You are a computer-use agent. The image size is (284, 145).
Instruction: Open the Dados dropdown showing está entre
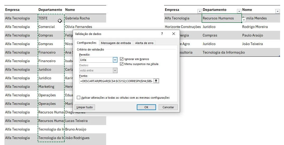(115, 70)
